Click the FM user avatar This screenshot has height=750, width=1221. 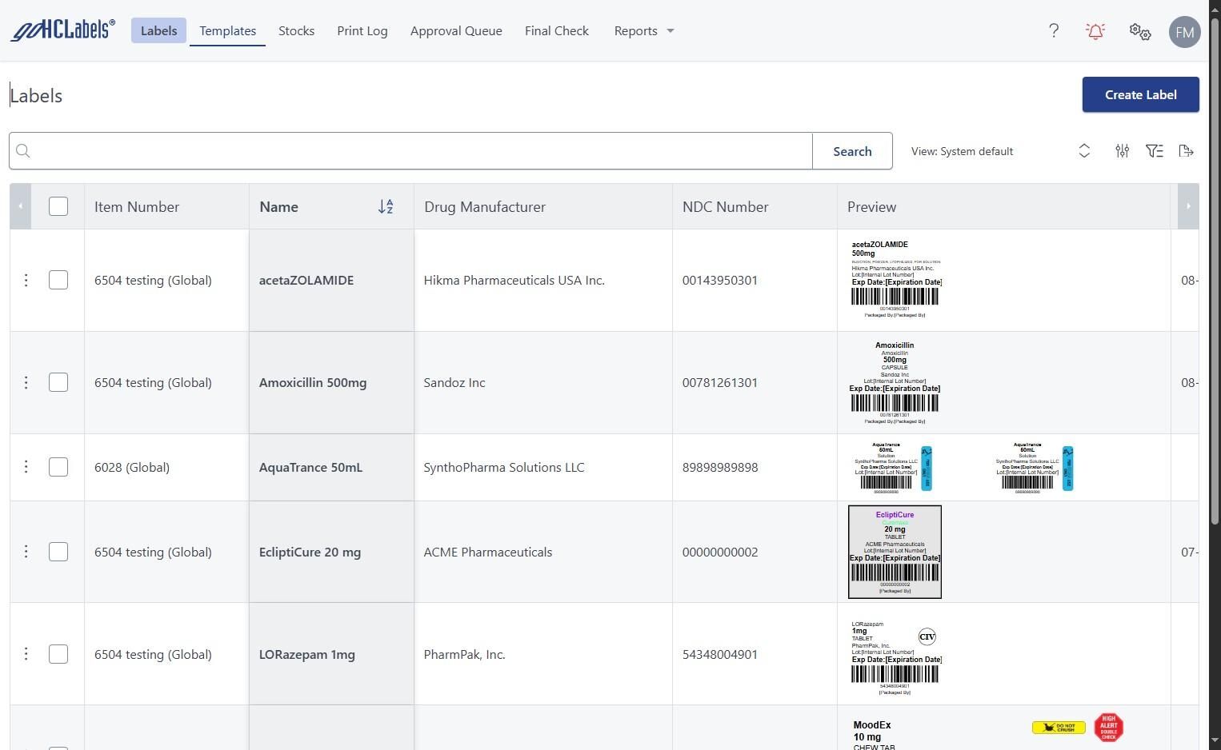coord(1184,32)
